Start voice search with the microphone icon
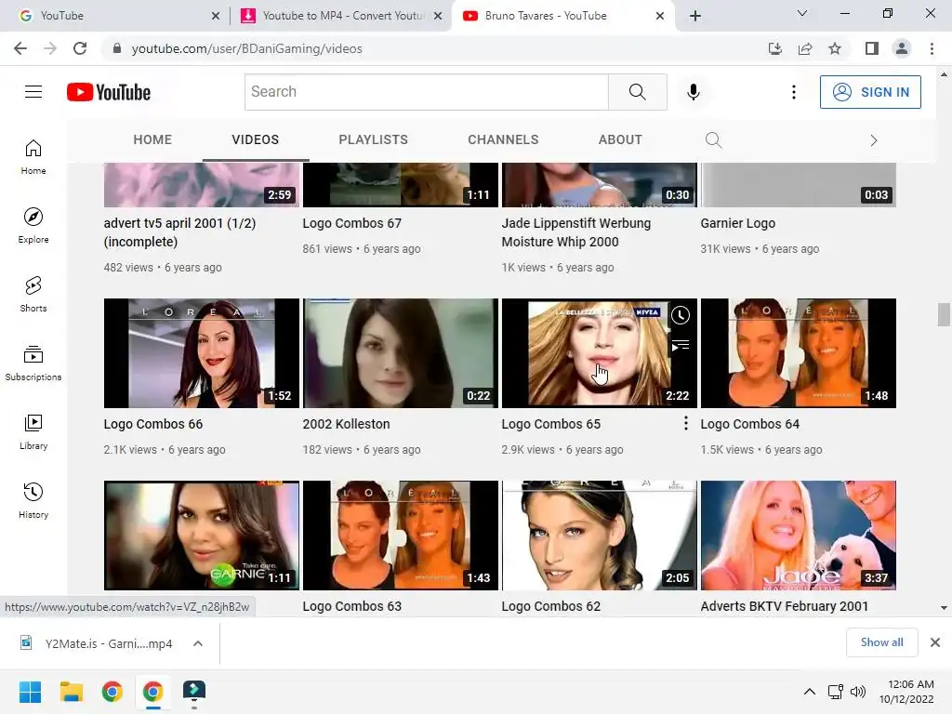This screenshot has height=714, width=952. point(694,92)
